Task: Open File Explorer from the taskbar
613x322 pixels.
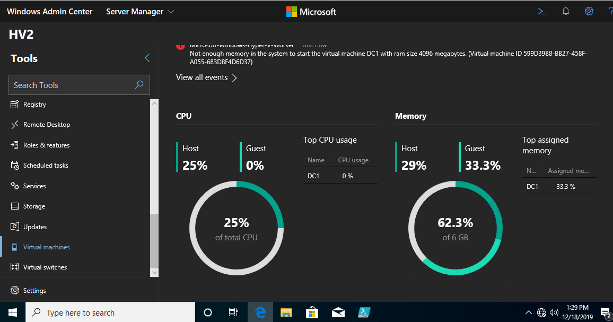Action: coord(286,312)
